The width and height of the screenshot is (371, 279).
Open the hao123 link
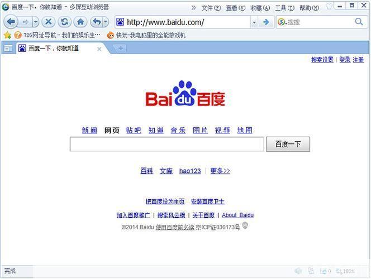coord(190,171)
